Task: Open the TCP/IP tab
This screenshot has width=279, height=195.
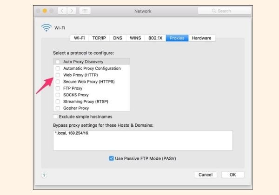Action: click(x=99, y=38)
